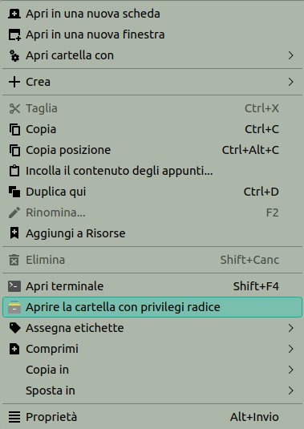
Task: Click the plus icon next to Crea
Action: [x=14, y=82]
